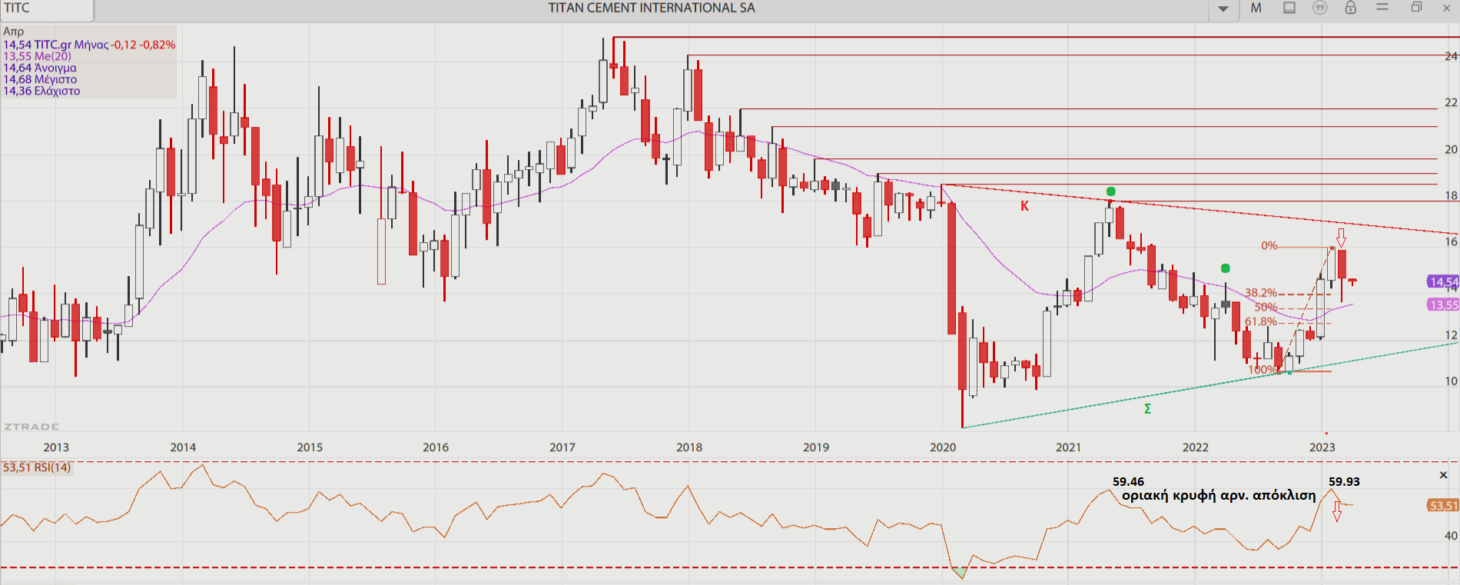The image size is (1460, 585).
Task: Click the 50% Fibonacci level label
Action: tap(1266, 307)
